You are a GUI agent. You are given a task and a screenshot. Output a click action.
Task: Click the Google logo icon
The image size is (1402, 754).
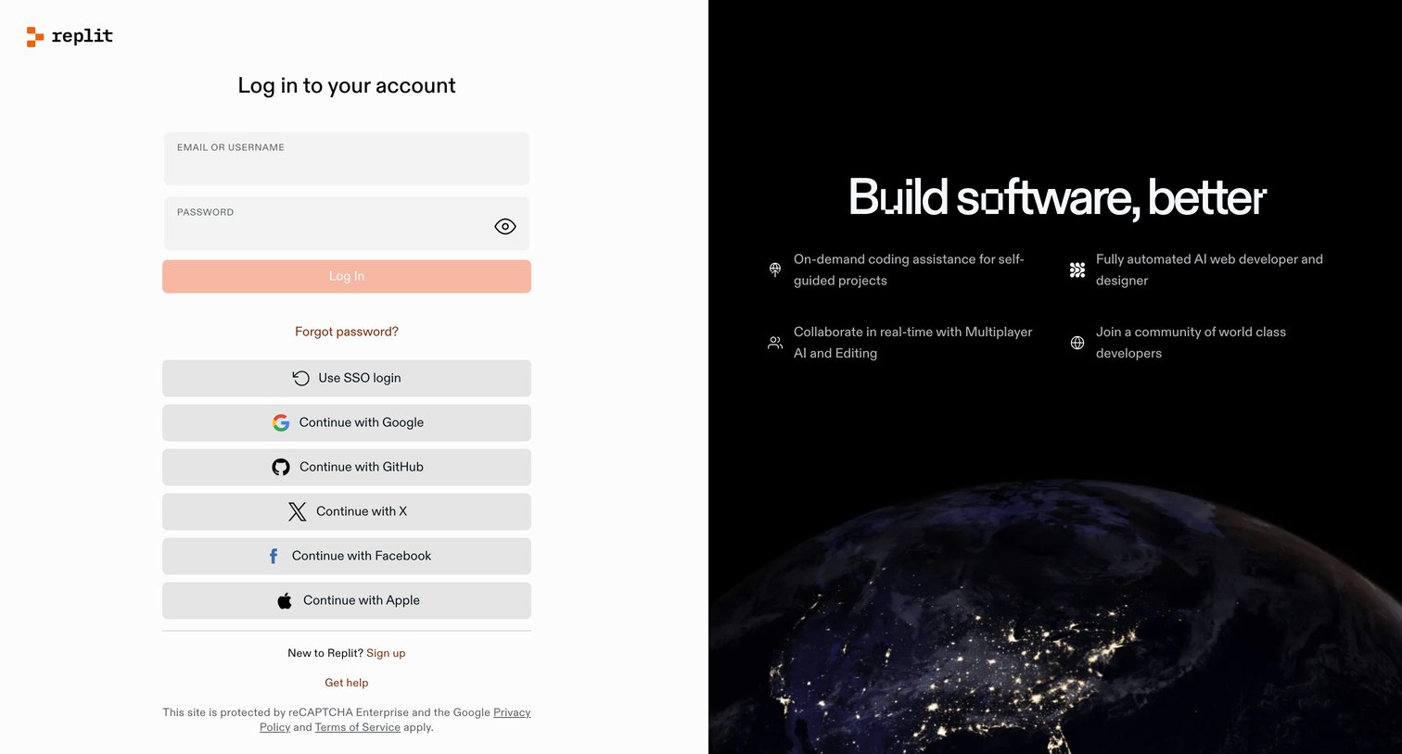pos(281,422)
